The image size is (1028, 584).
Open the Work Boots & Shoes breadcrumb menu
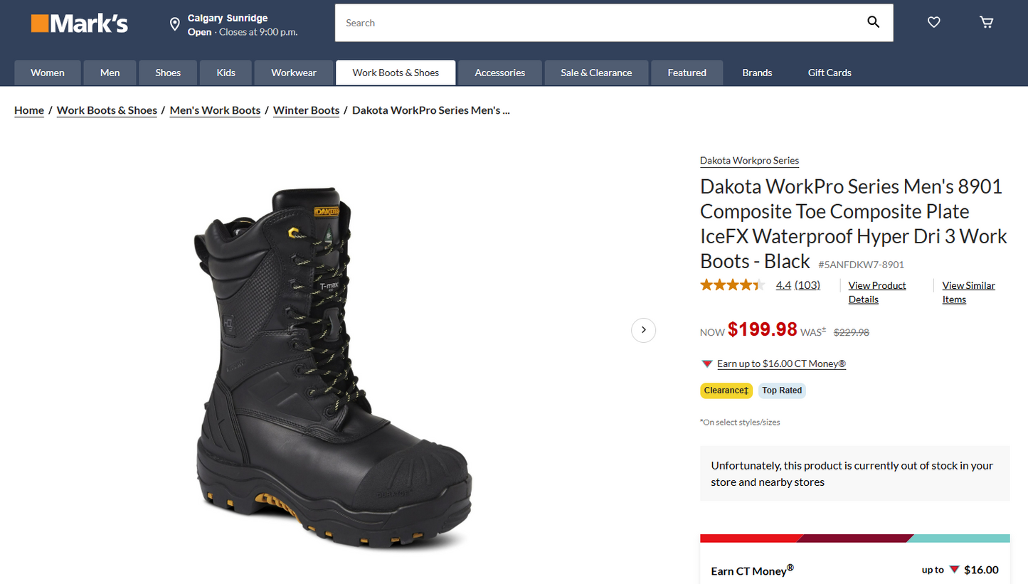pyautogui.click(x=107, y=110)
